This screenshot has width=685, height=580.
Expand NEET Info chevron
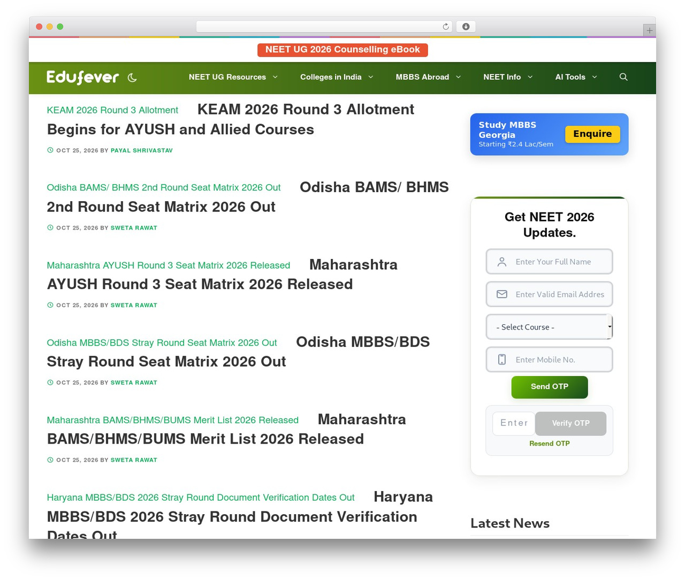pyautogui.click(x=530, y=77)
